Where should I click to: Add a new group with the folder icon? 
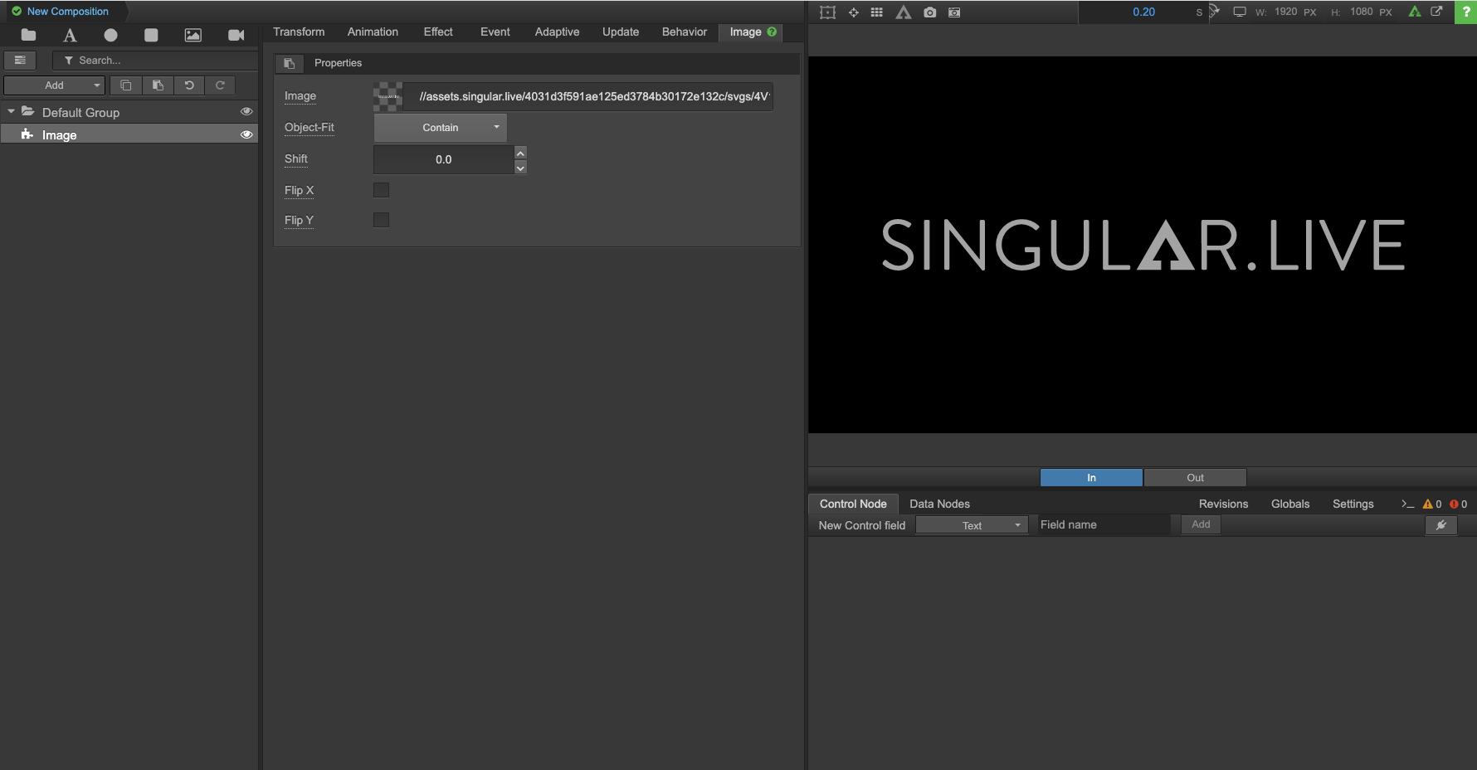tap(28, 35)
